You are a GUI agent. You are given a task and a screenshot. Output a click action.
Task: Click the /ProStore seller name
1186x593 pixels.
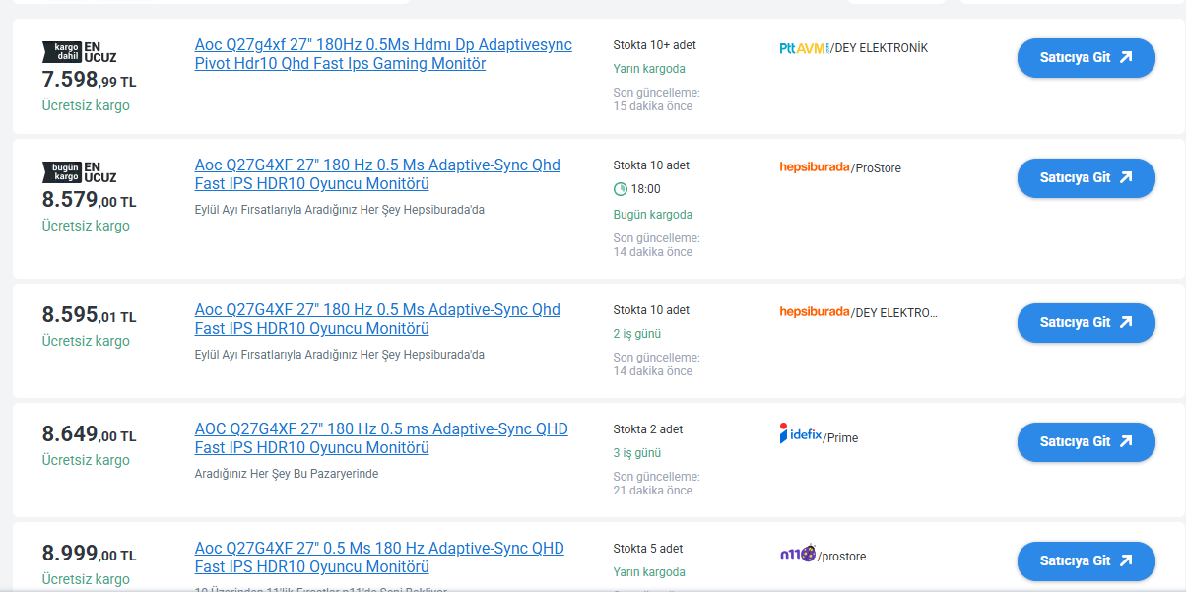[876, 168]
